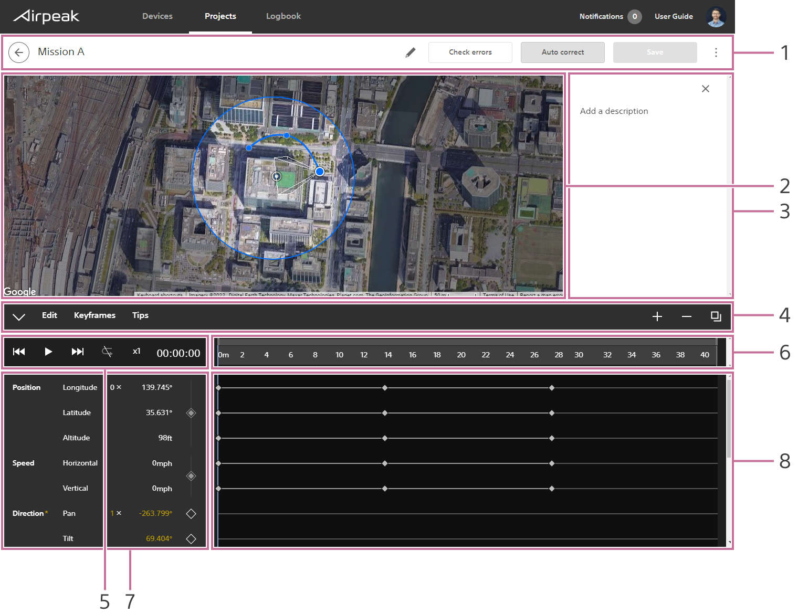The width and height of the screenshot is (798, 614).
Task: Click the duplicate keyframe icon
Action: (x=716, y=316)
